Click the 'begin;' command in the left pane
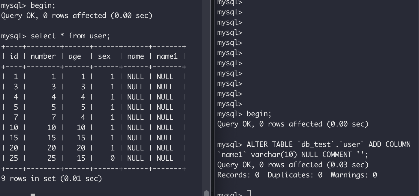This screenshot has width=419, height=196. [x=43, y=5]
